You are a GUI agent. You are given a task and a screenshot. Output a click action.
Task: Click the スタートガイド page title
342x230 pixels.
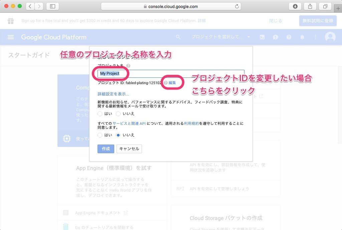pos(29,55)
